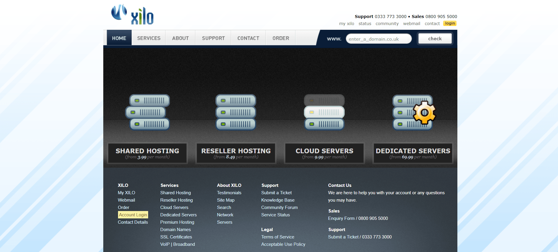The width and height of the screenshot is (558, 252).
Task: Open the SUPPORT navigation tab
Action: 213,38
